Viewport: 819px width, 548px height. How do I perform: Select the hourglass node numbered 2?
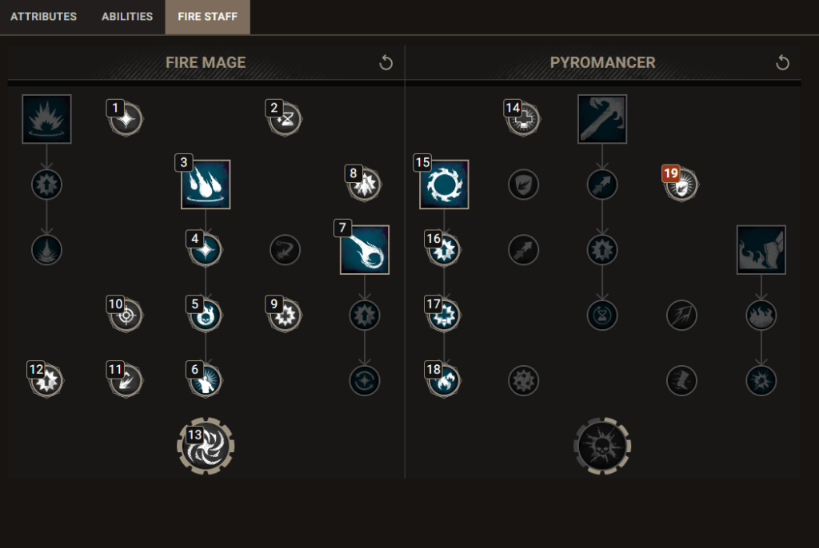285,118
